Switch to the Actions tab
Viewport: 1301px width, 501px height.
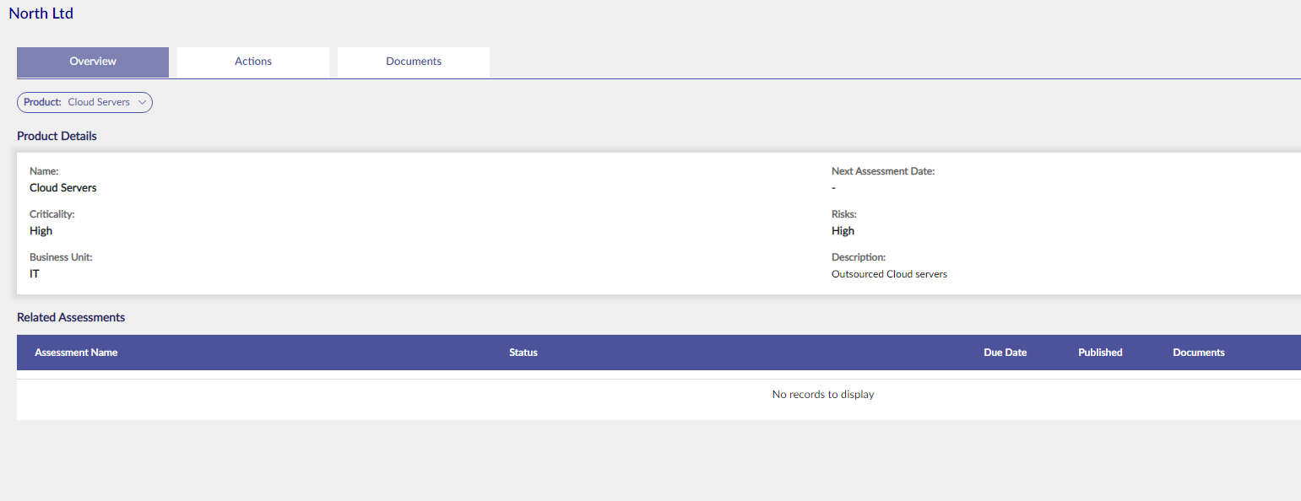[253, 62]
